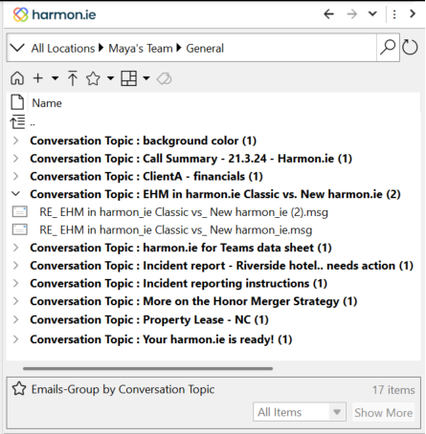Screen dimensions: 426x434
Task: Collapse the sidebar with the right chevron
Action: 413,13
